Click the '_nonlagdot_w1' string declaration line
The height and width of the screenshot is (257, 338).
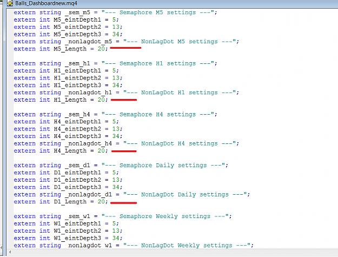point(134,245)
